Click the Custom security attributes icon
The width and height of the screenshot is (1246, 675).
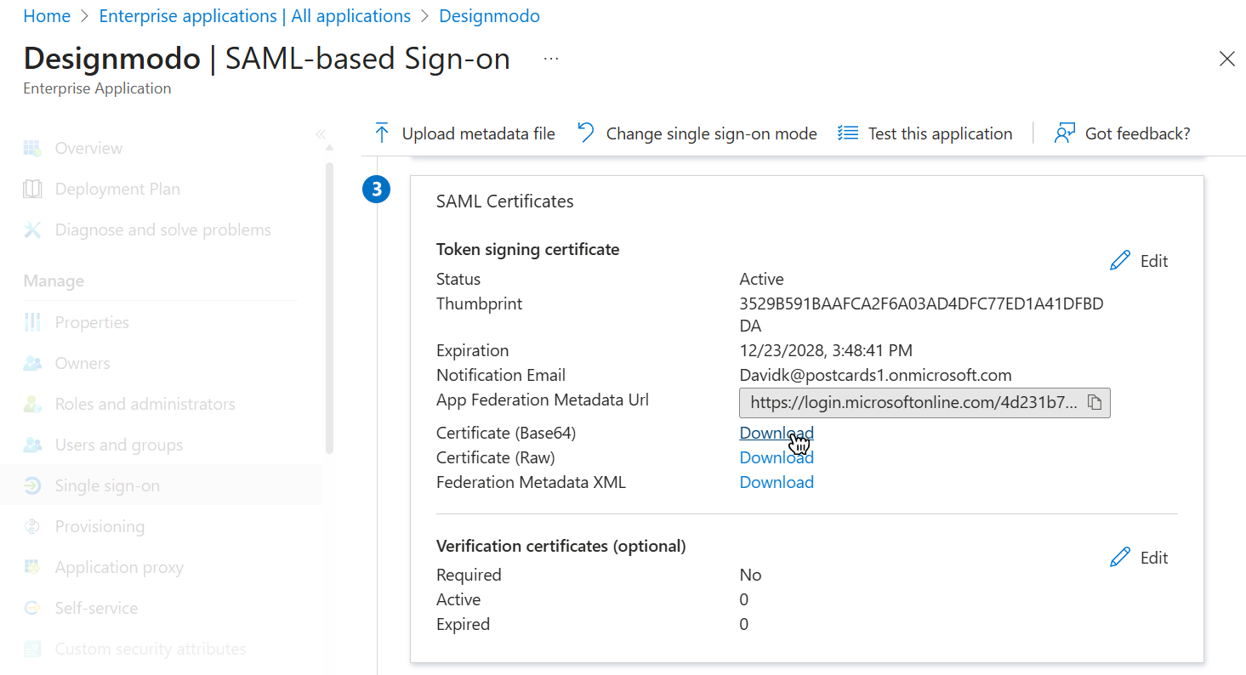(x=32, y=649)
